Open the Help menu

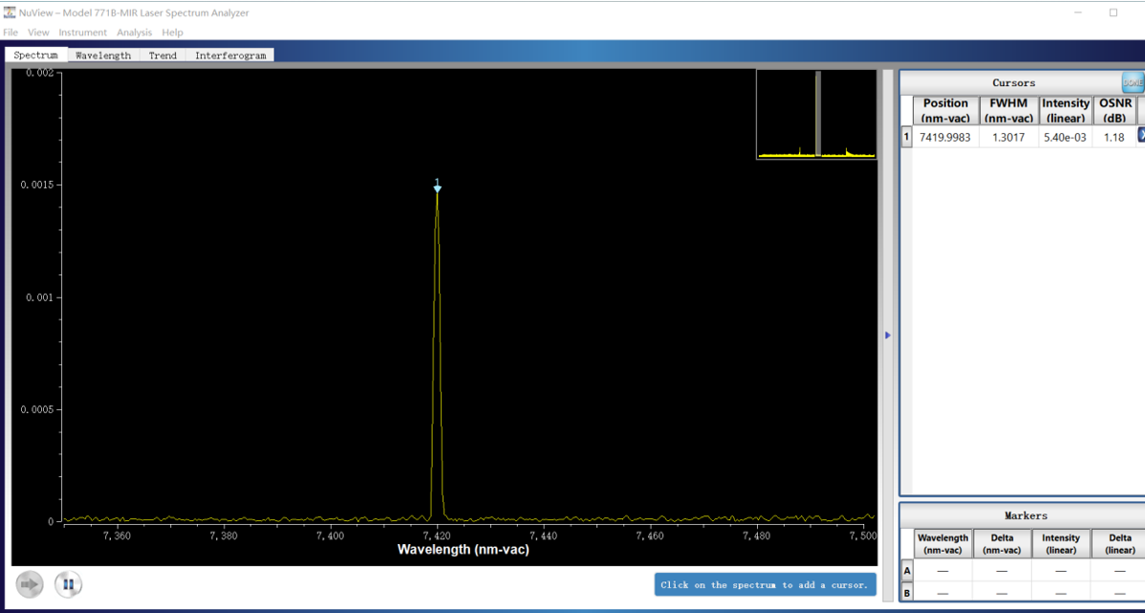[x=172, y=33]
